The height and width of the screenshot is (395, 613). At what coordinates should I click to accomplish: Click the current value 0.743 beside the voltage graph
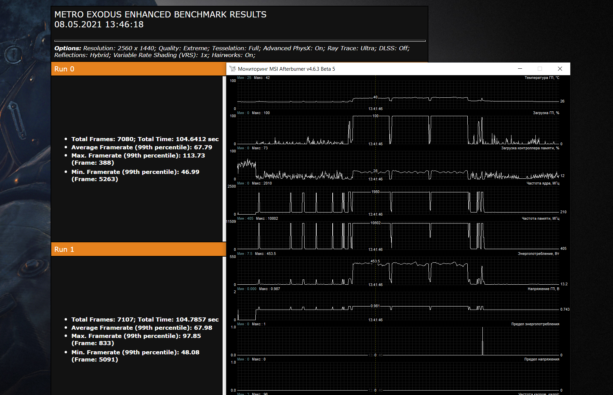point(565,309)
